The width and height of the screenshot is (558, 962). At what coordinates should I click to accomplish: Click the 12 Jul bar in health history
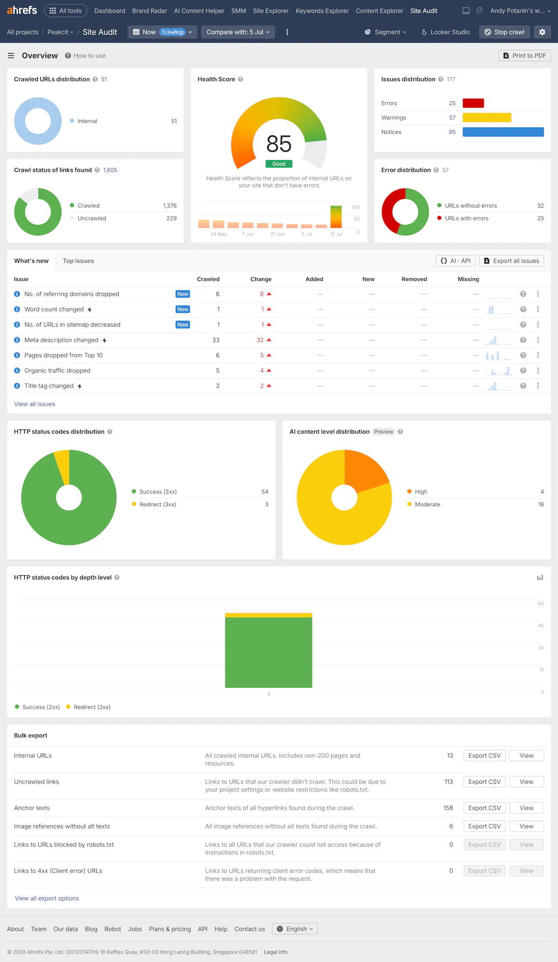pyautogui.click(x=336, y=217)
